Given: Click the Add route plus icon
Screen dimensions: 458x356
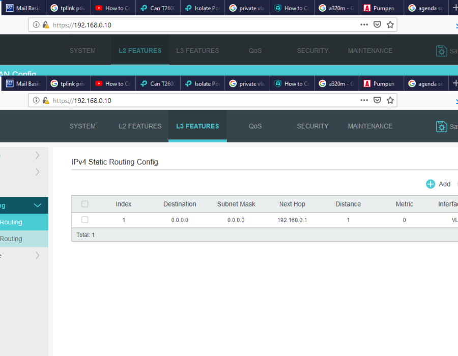Looking at the screenshot, I should pos(430,184).
